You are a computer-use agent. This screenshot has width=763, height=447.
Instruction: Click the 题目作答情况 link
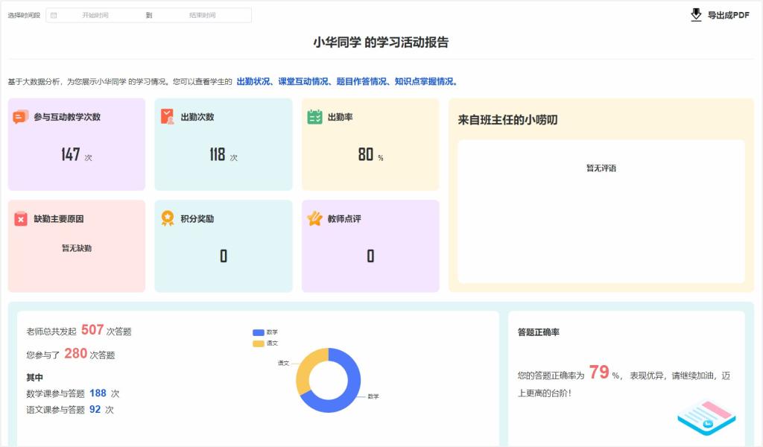pos(361,82)
